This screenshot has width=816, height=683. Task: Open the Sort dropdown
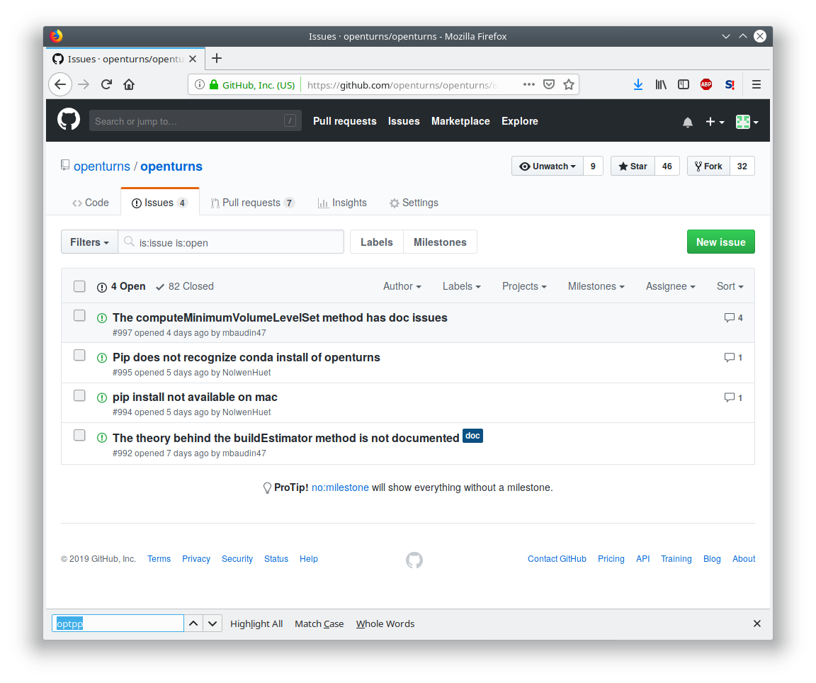[730, 286]
